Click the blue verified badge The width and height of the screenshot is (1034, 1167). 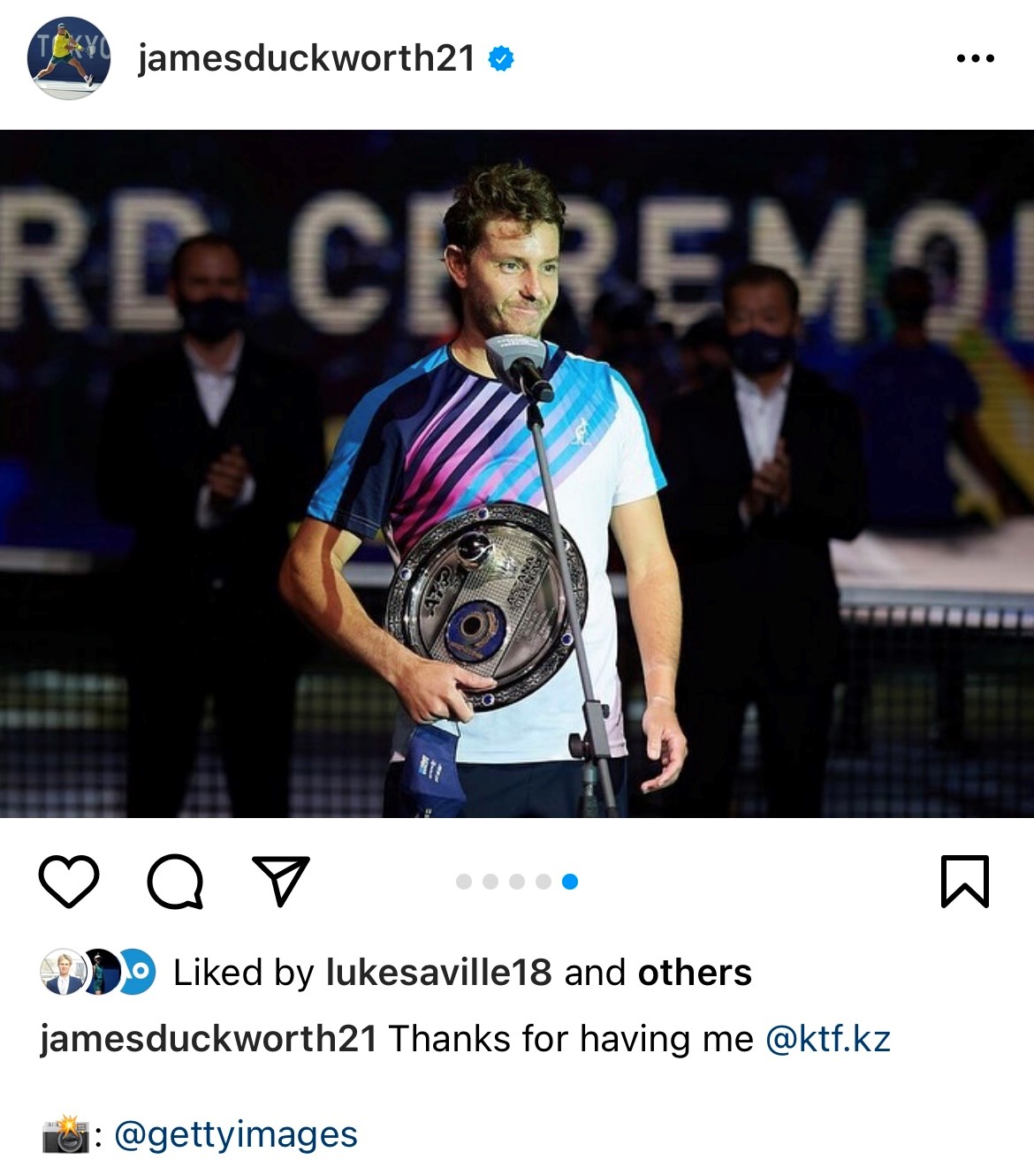501,59
